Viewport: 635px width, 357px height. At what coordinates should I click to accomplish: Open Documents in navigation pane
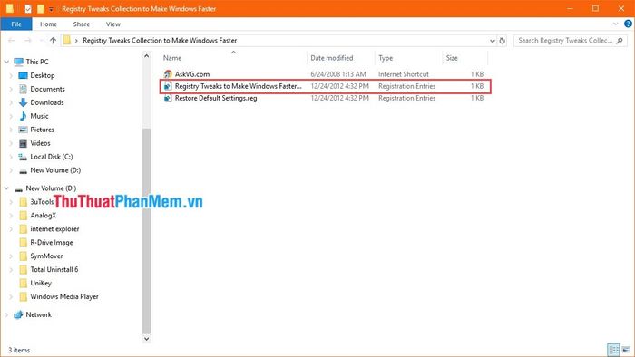pos(47,89)
